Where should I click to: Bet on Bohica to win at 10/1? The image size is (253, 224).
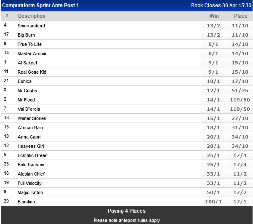point(214,81)
